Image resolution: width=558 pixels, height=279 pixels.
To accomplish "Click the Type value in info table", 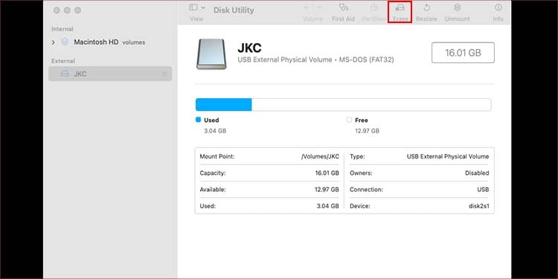I will 448,156.
